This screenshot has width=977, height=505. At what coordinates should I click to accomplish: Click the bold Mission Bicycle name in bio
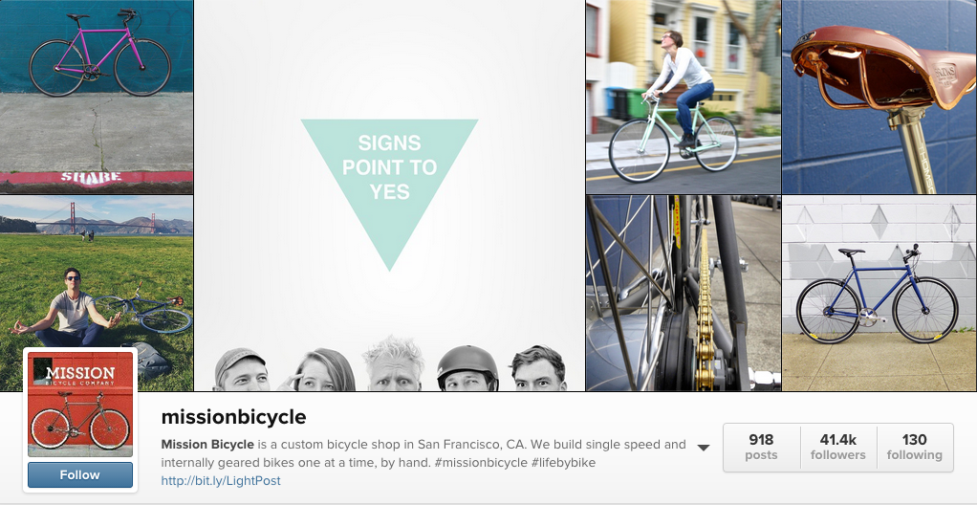[x=207, y=445]
